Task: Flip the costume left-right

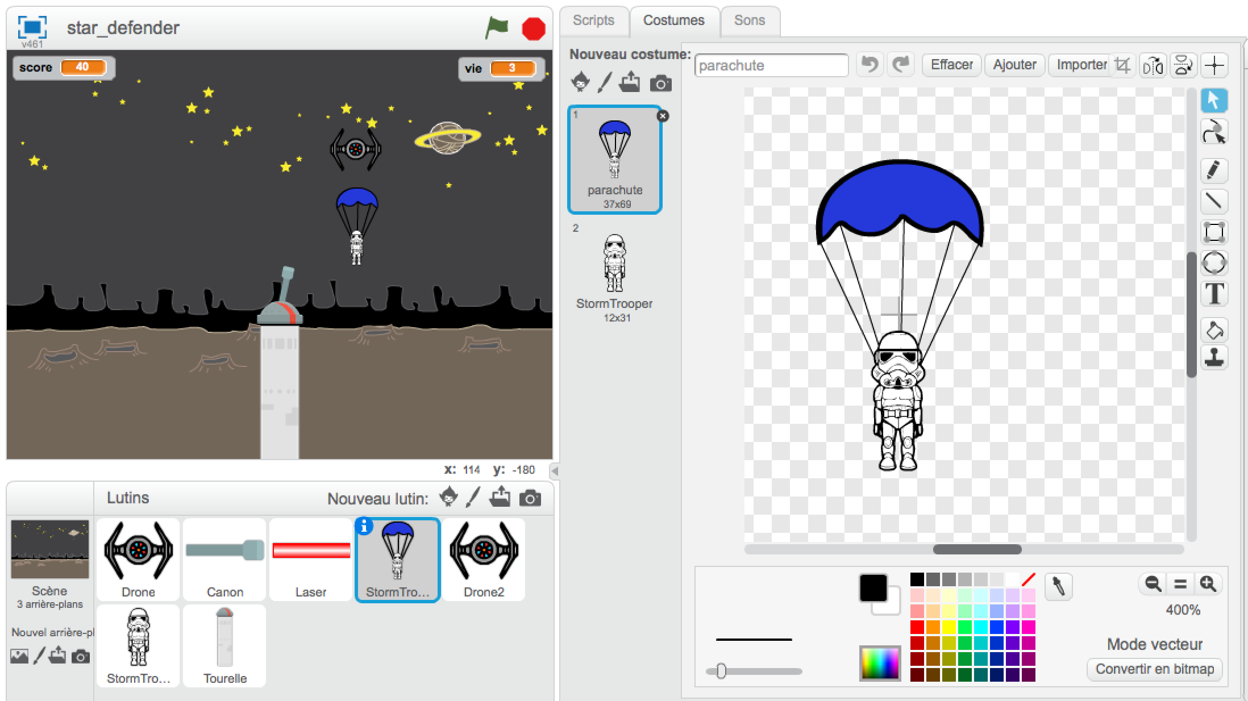Action: pos(1153,65)
